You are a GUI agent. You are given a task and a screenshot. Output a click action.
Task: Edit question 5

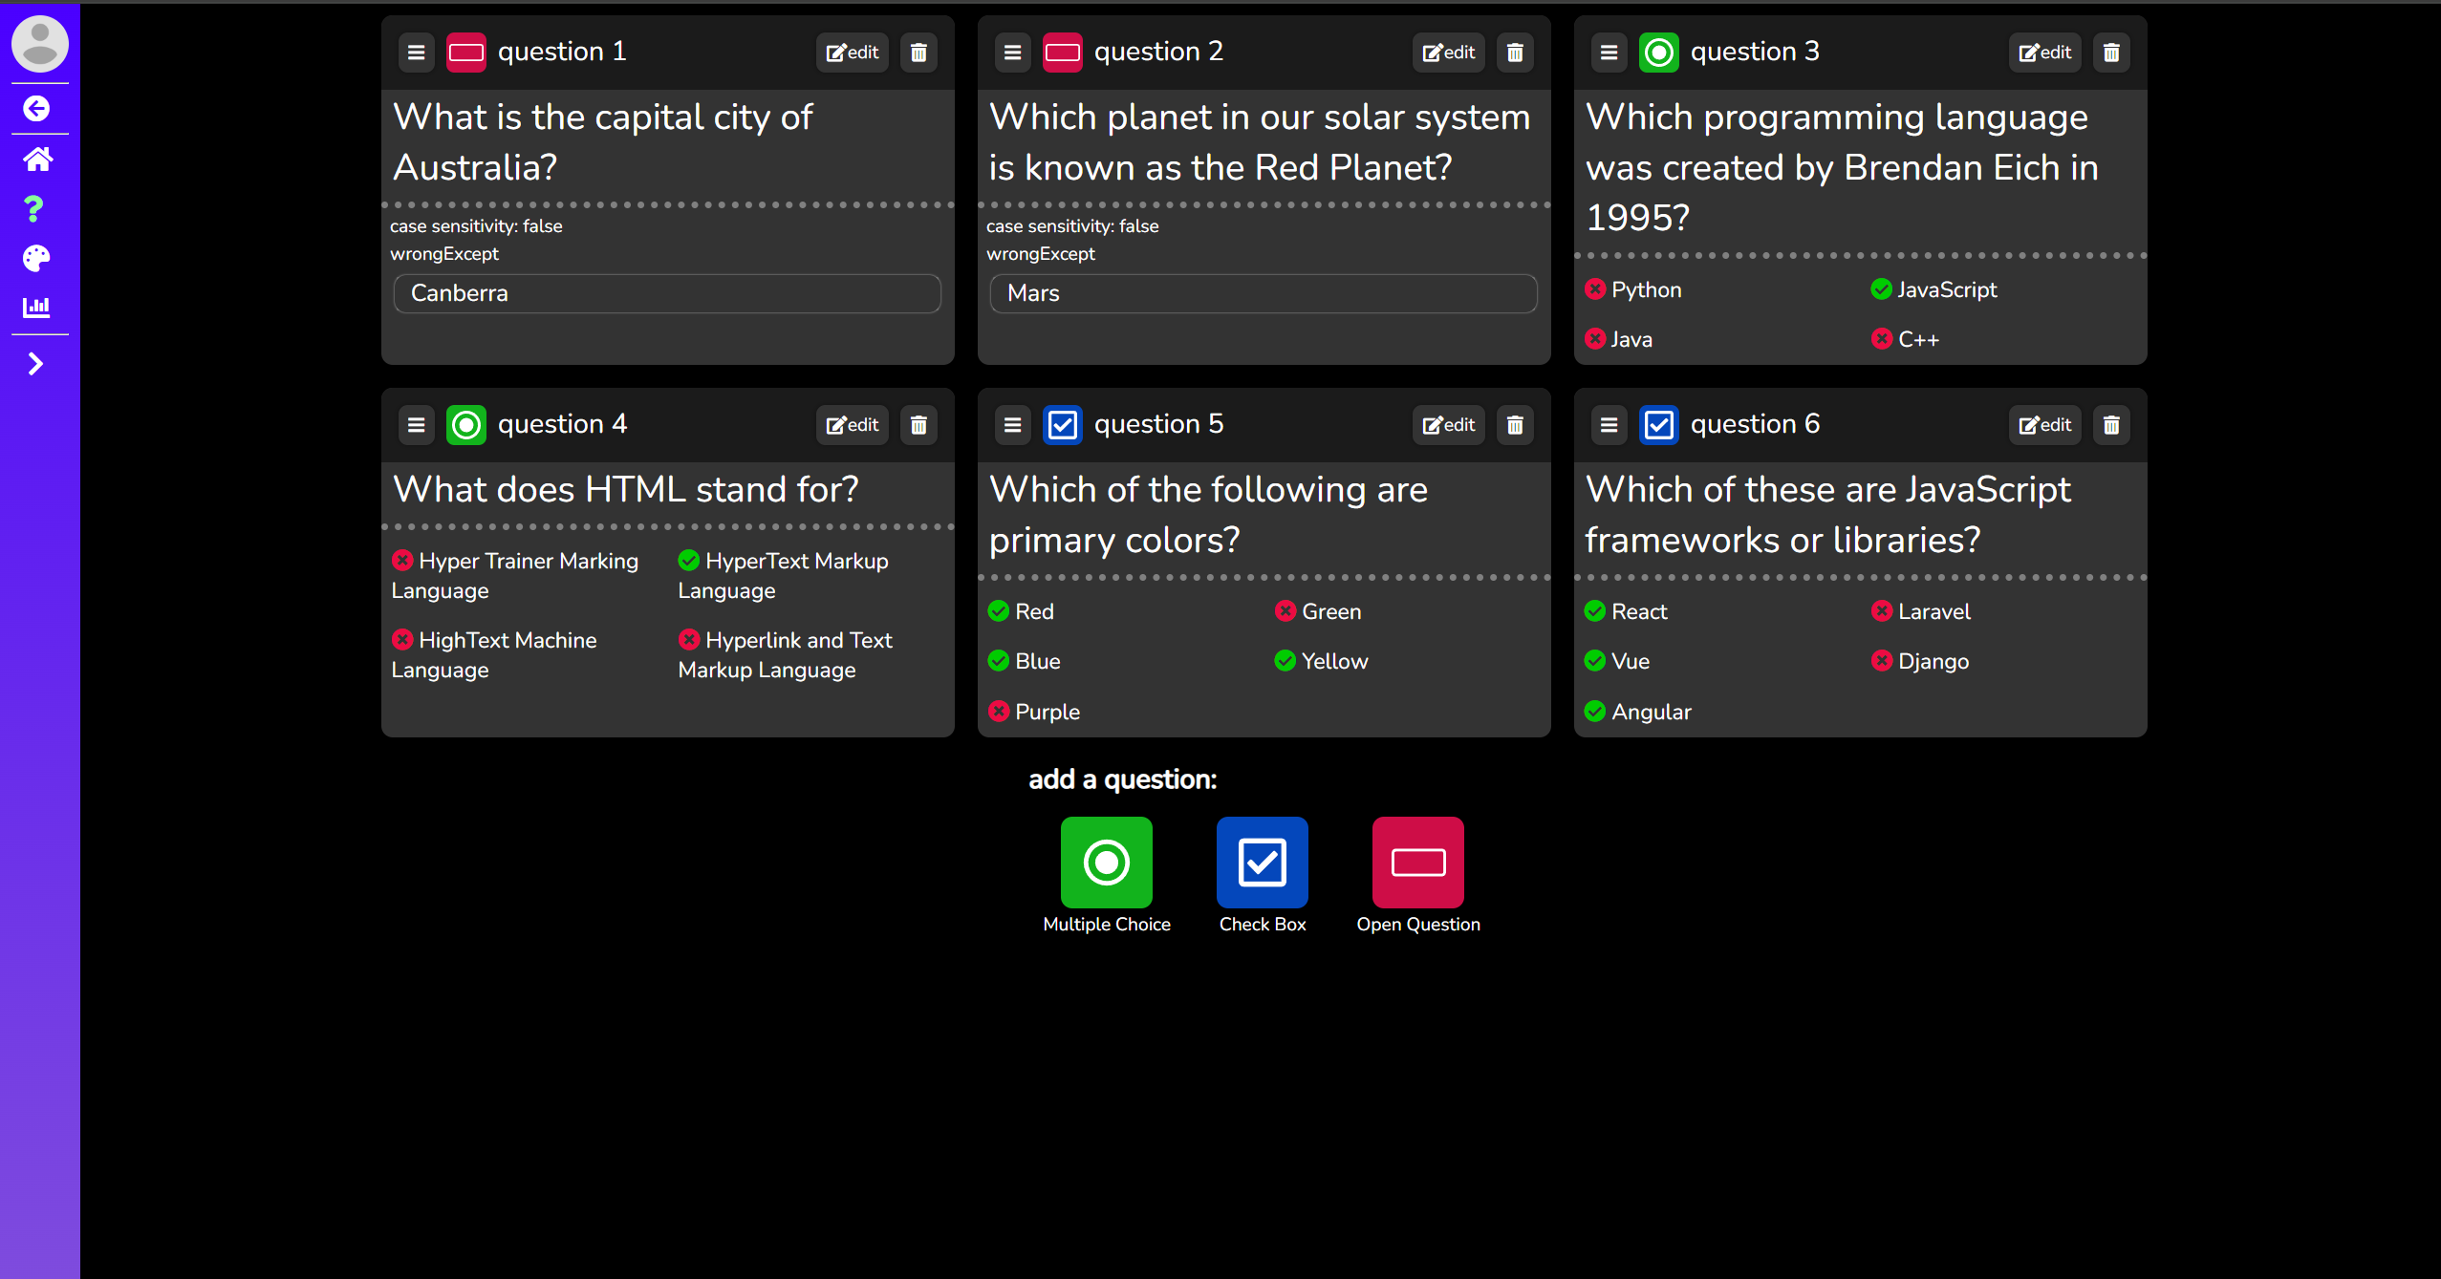pos(1449,425)
